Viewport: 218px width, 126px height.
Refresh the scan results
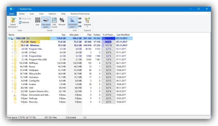coord(24,22)
